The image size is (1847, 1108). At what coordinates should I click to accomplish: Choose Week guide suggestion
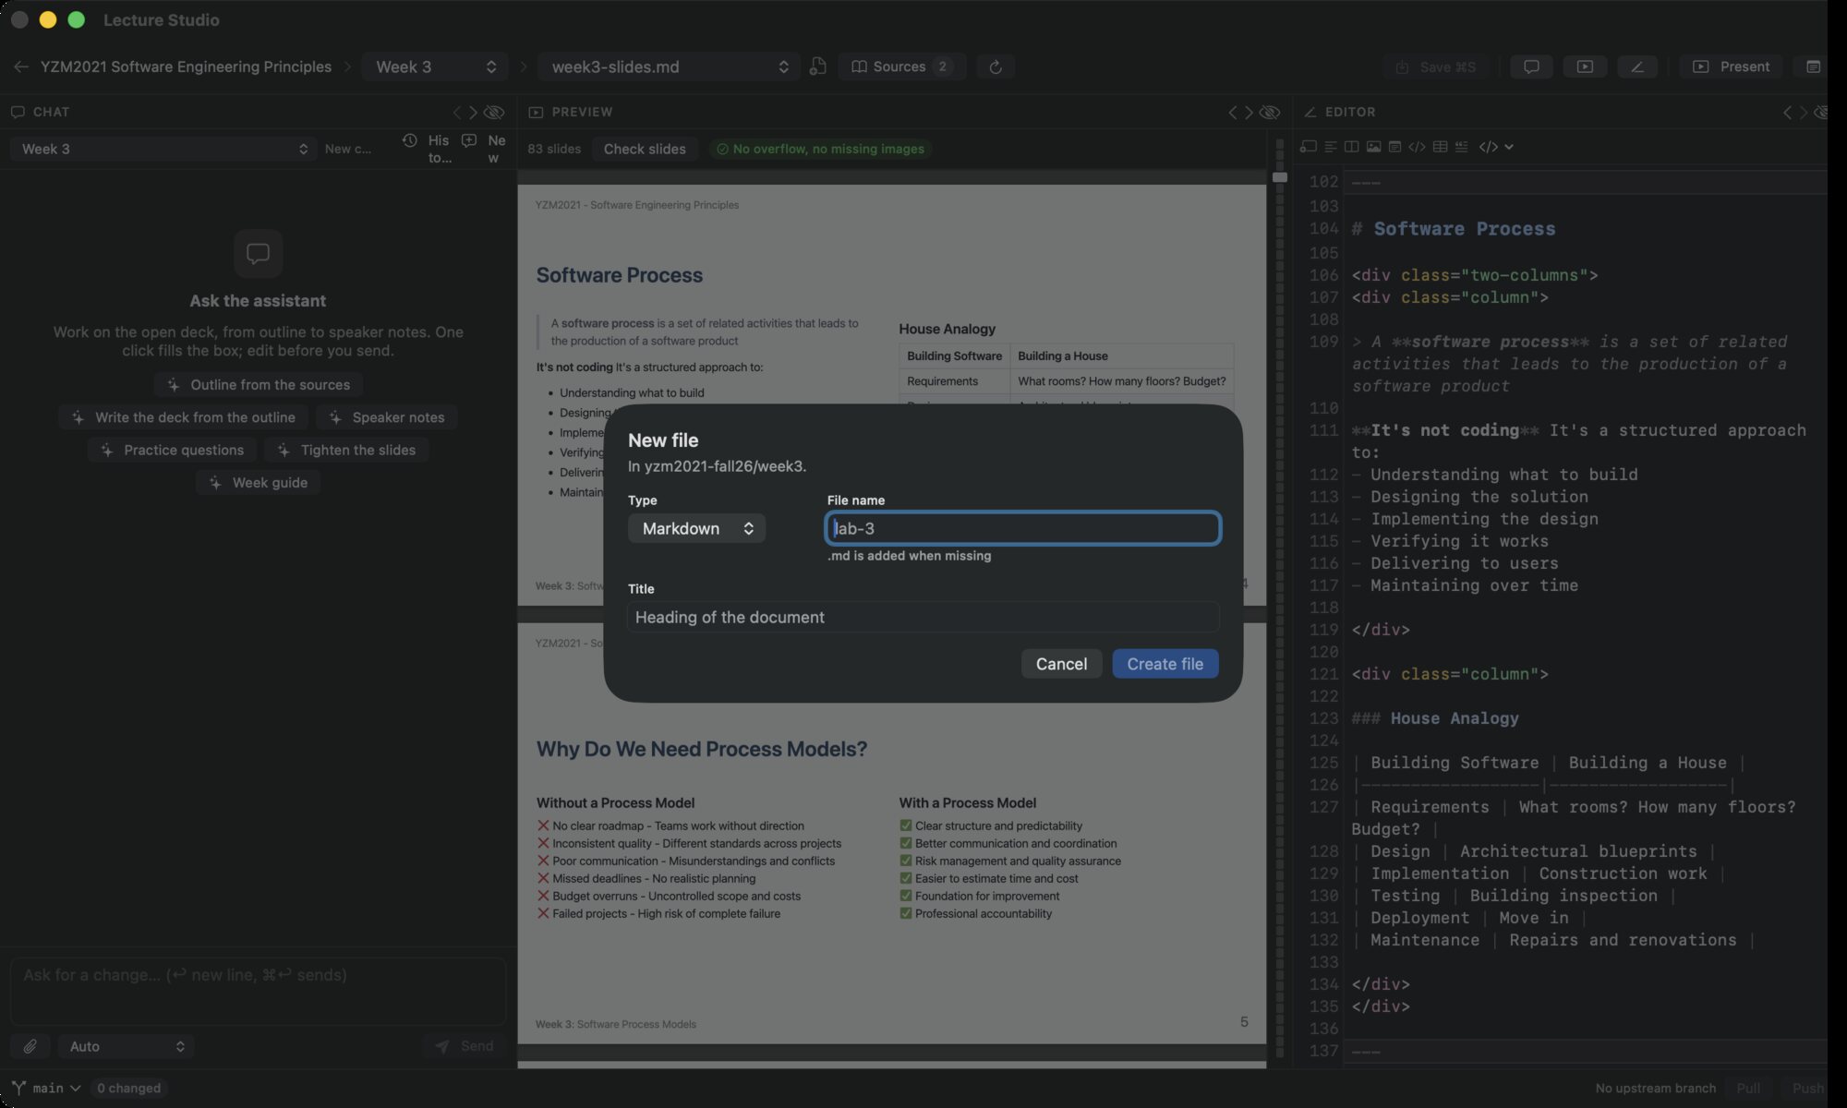258,482
